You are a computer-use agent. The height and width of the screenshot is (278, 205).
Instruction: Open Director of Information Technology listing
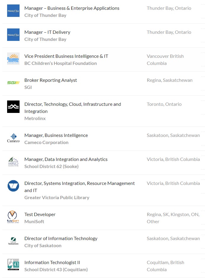click(x=61, y=238)
